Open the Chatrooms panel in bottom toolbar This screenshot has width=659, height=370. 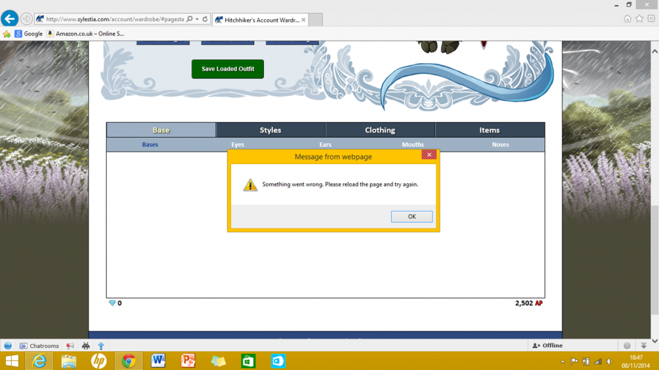39,346
